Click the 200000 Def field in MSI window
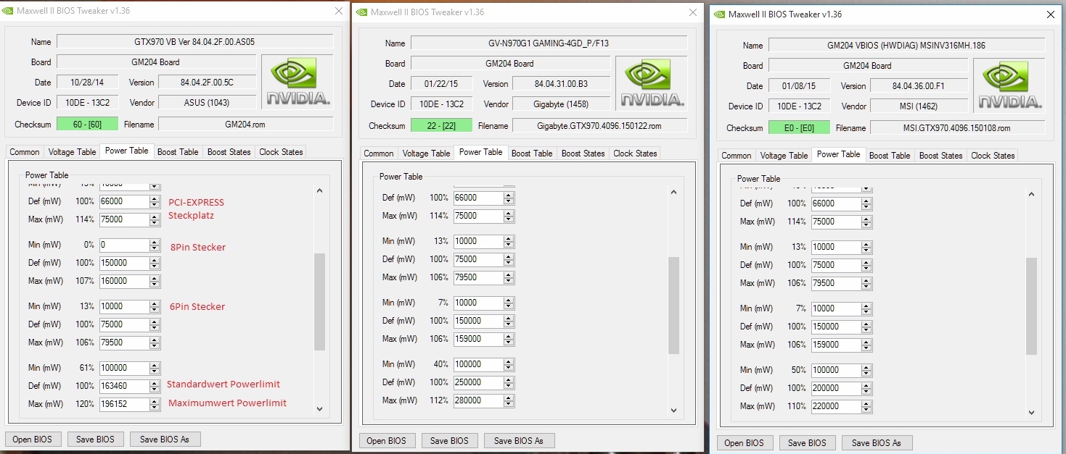This screenshot has height=454, width=1066. click(836, 388)
